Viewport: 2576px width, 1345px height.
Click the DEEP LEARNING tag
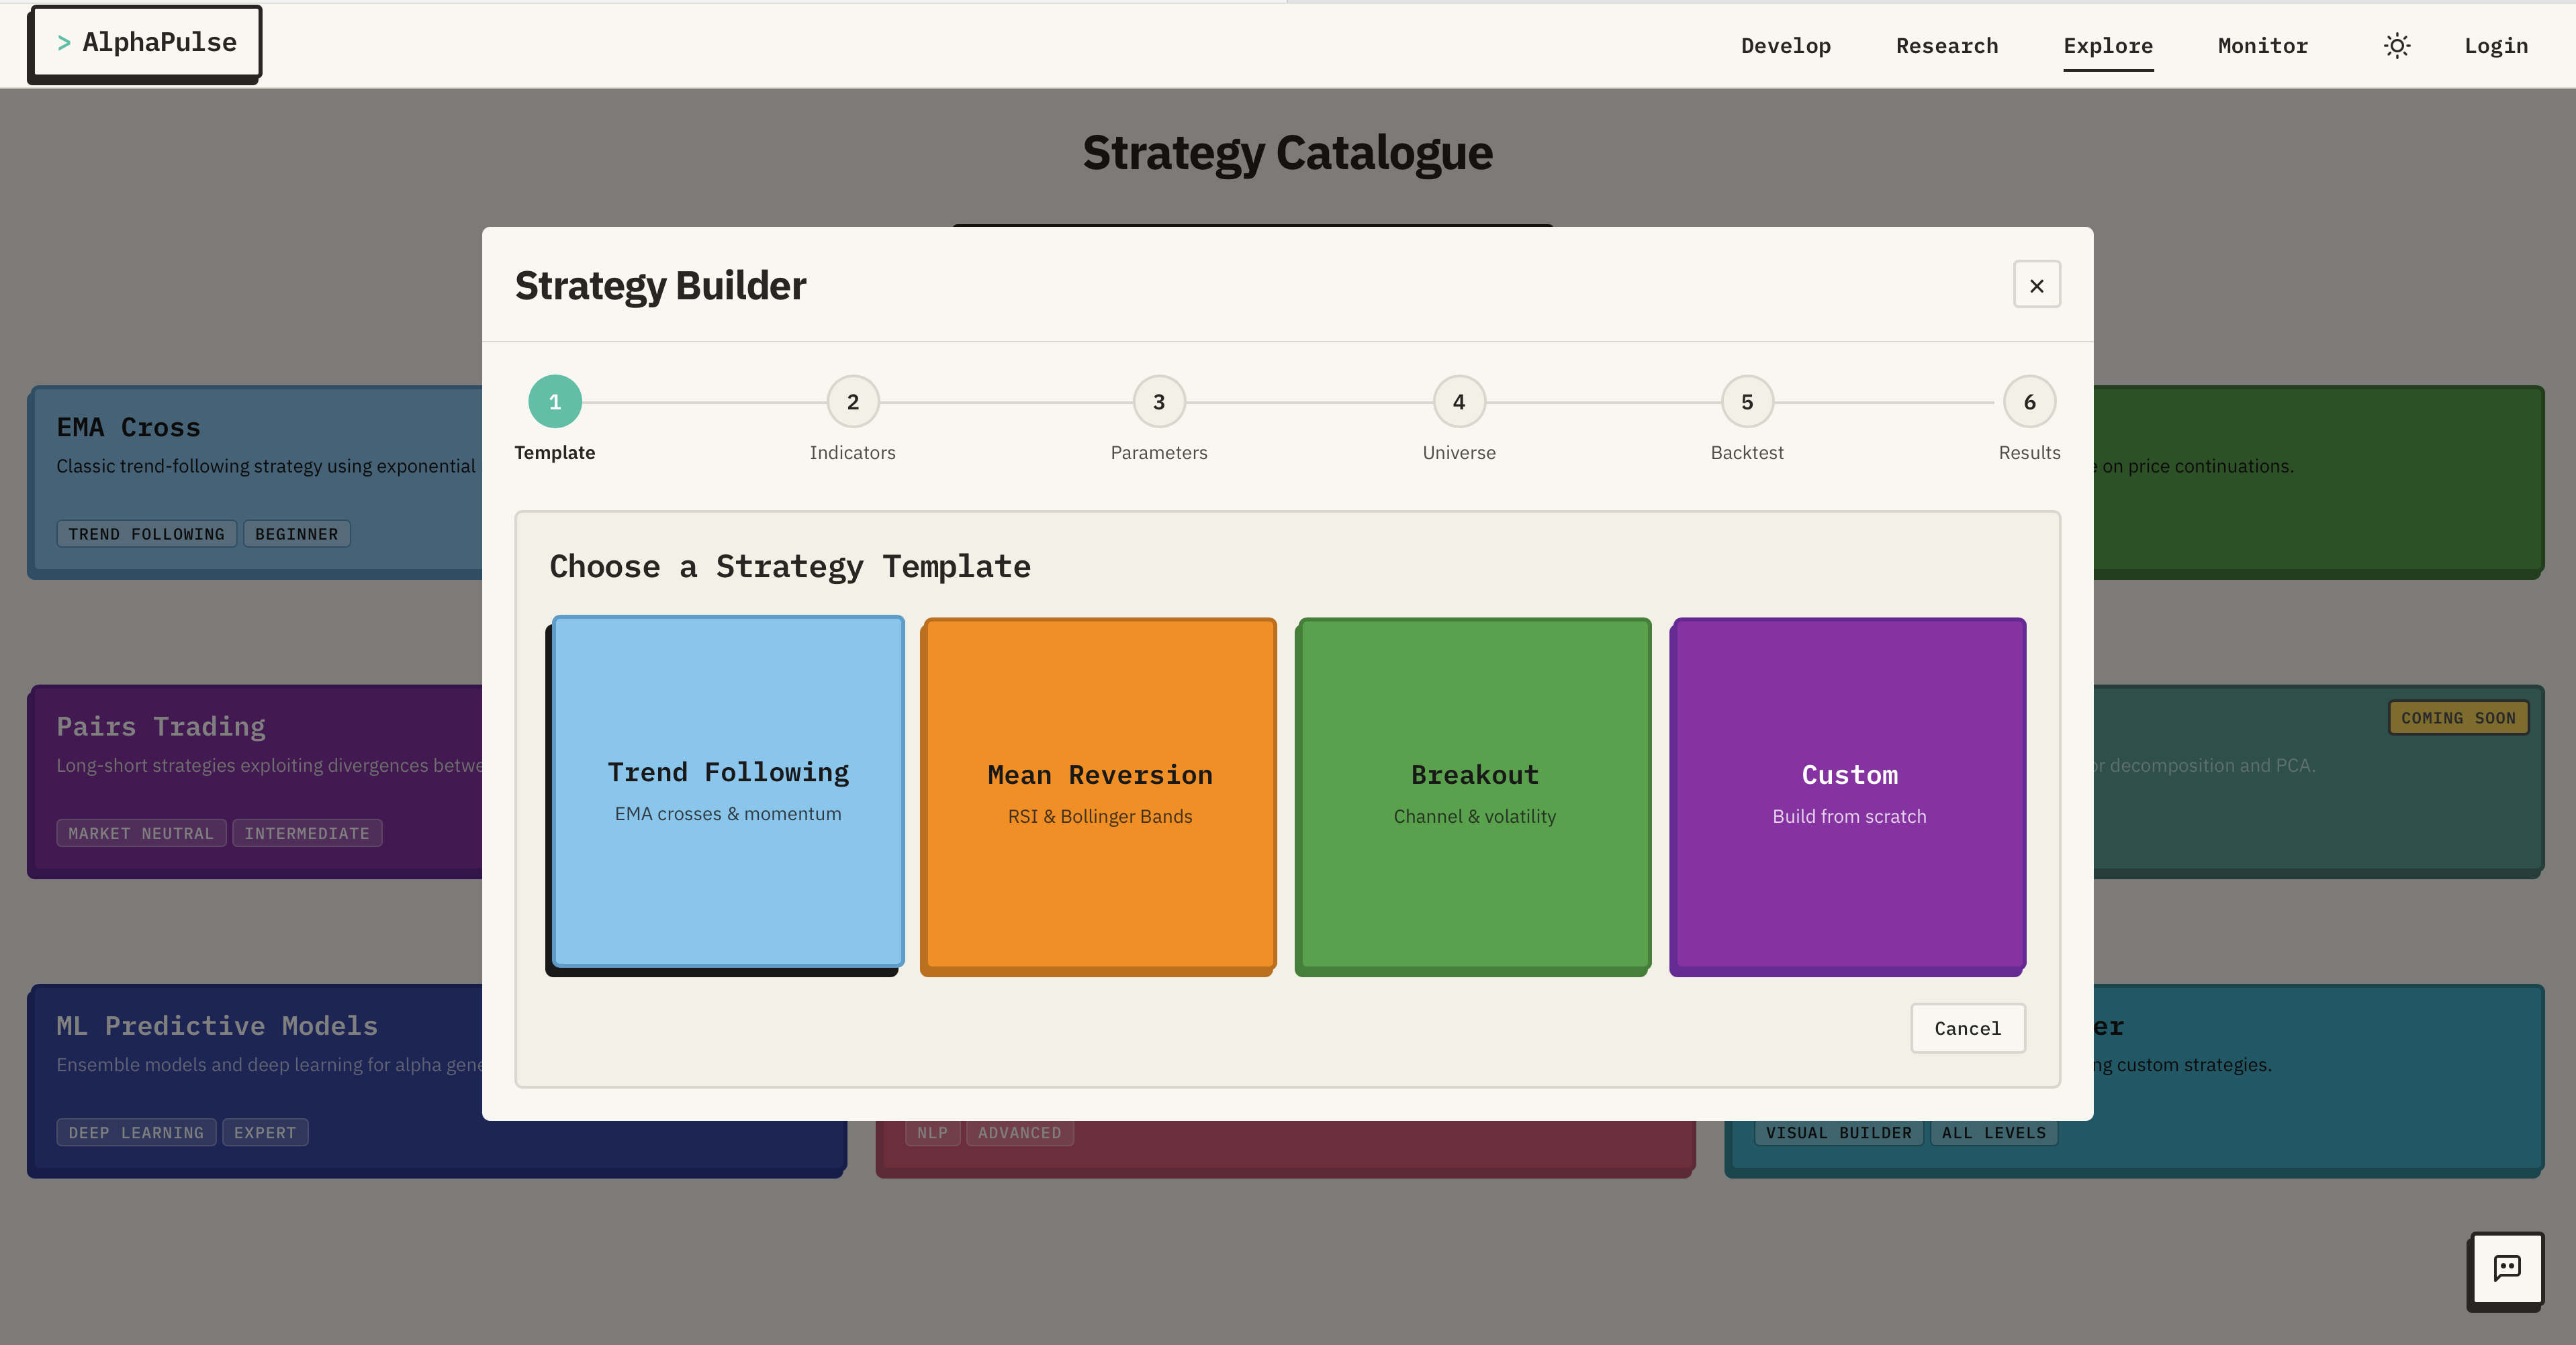click(136, 1132)
